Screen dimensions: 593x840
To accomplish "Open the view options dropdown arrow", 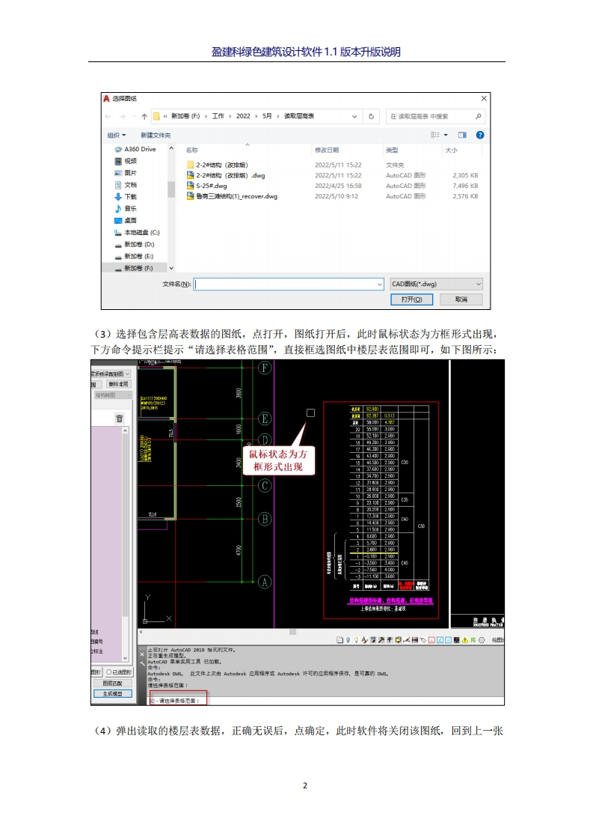I will 446,135.
